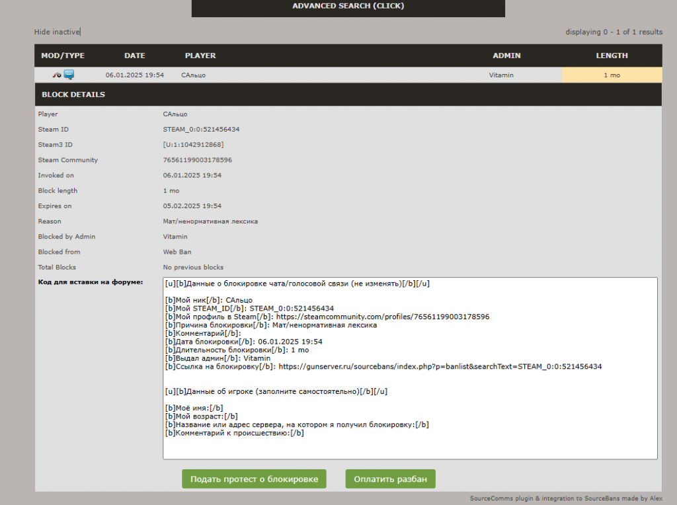Click the Hide inactive link
Image resolution: width=677 pixels, height=505 pixels.
(57, 32)
